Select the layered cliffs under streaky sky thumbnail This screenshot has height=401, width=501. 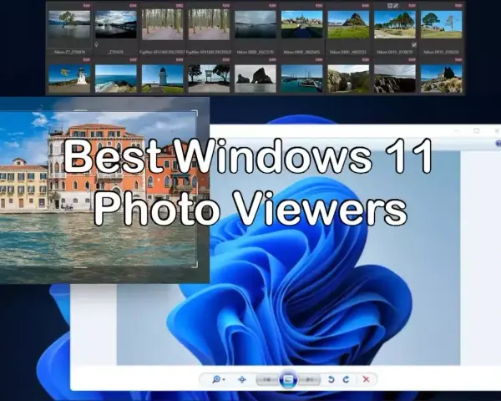coord(395,79)
